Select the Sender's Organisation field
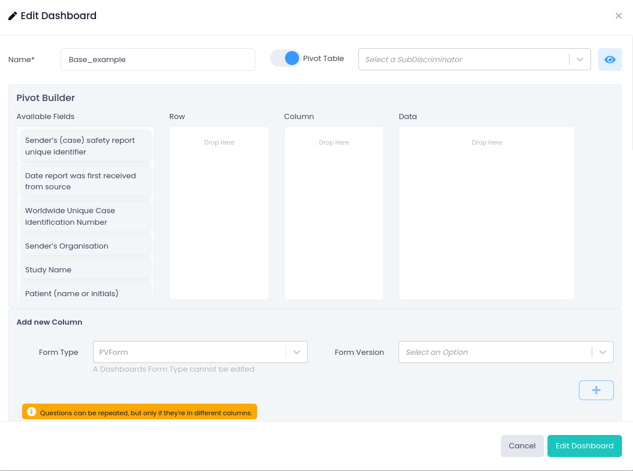The height and width of the screenshot is (471, 633). (86, 246)
